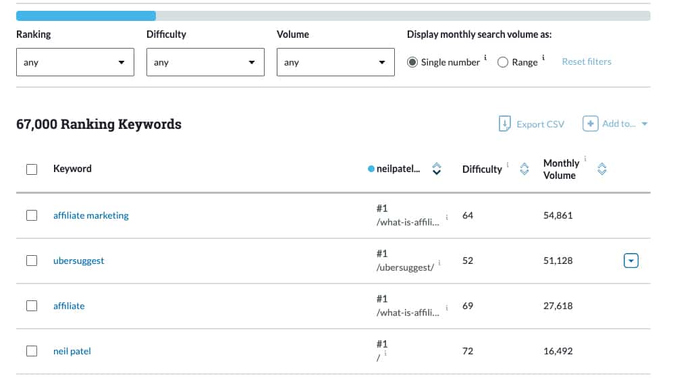Click the difficulty value 52
The width and height of the screenshot is (675, 378).
(x=468, y=261)
